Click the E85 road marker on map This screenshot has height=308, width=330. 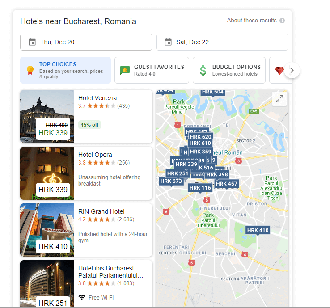point(254,111)
